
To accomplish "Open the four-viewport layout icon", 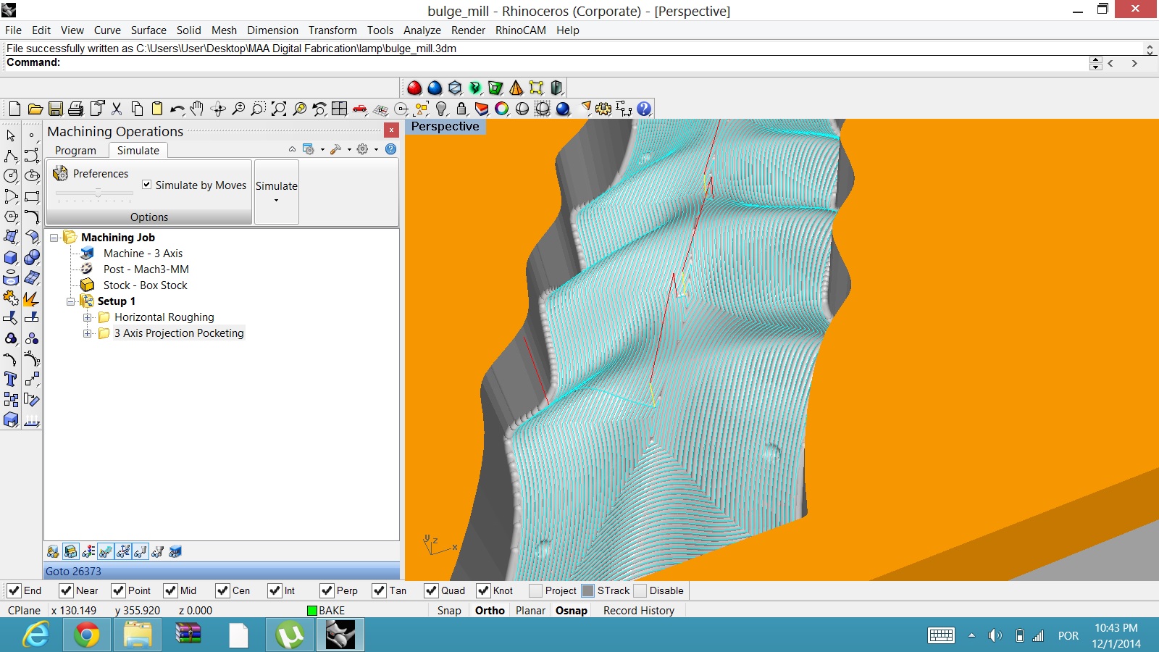I will click(339, 109).
